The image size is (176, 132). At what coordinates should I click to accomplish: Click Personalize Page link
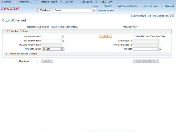161,16
